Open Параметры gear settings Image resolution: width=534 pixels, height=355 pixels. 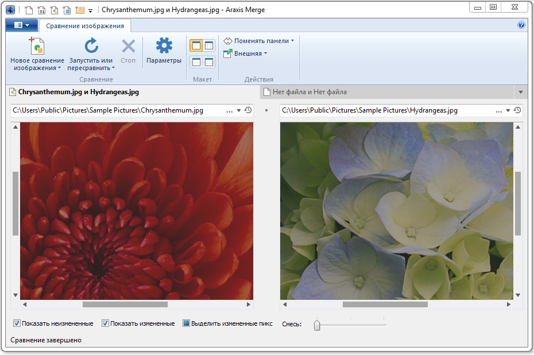pyautogui.click(x=164, y=51)
